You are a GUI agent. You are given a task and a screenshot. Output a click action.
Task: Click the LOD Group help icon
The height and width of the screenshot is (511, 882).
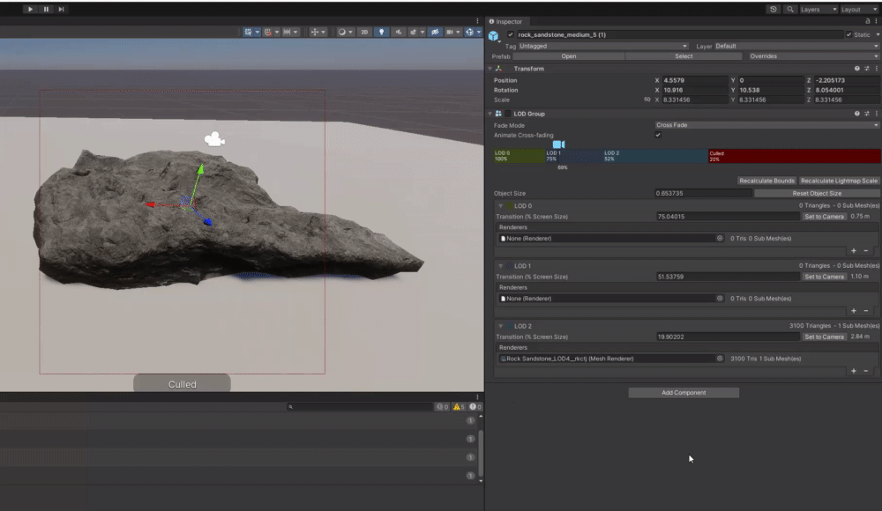pos(856,114)
